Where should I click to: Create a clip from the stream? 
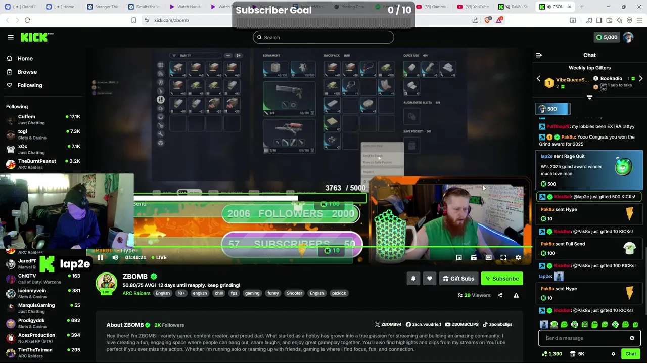coord(474,257)
